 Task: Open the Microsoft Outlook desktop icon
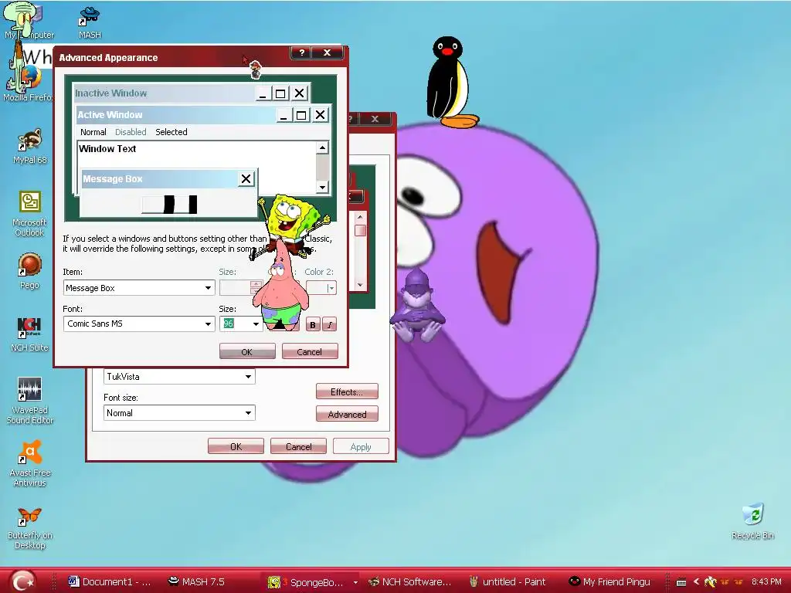[x=30, y=213]
